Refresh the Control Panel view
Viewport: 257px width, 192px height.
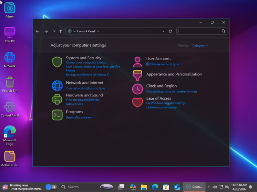[x=170, y=31]
